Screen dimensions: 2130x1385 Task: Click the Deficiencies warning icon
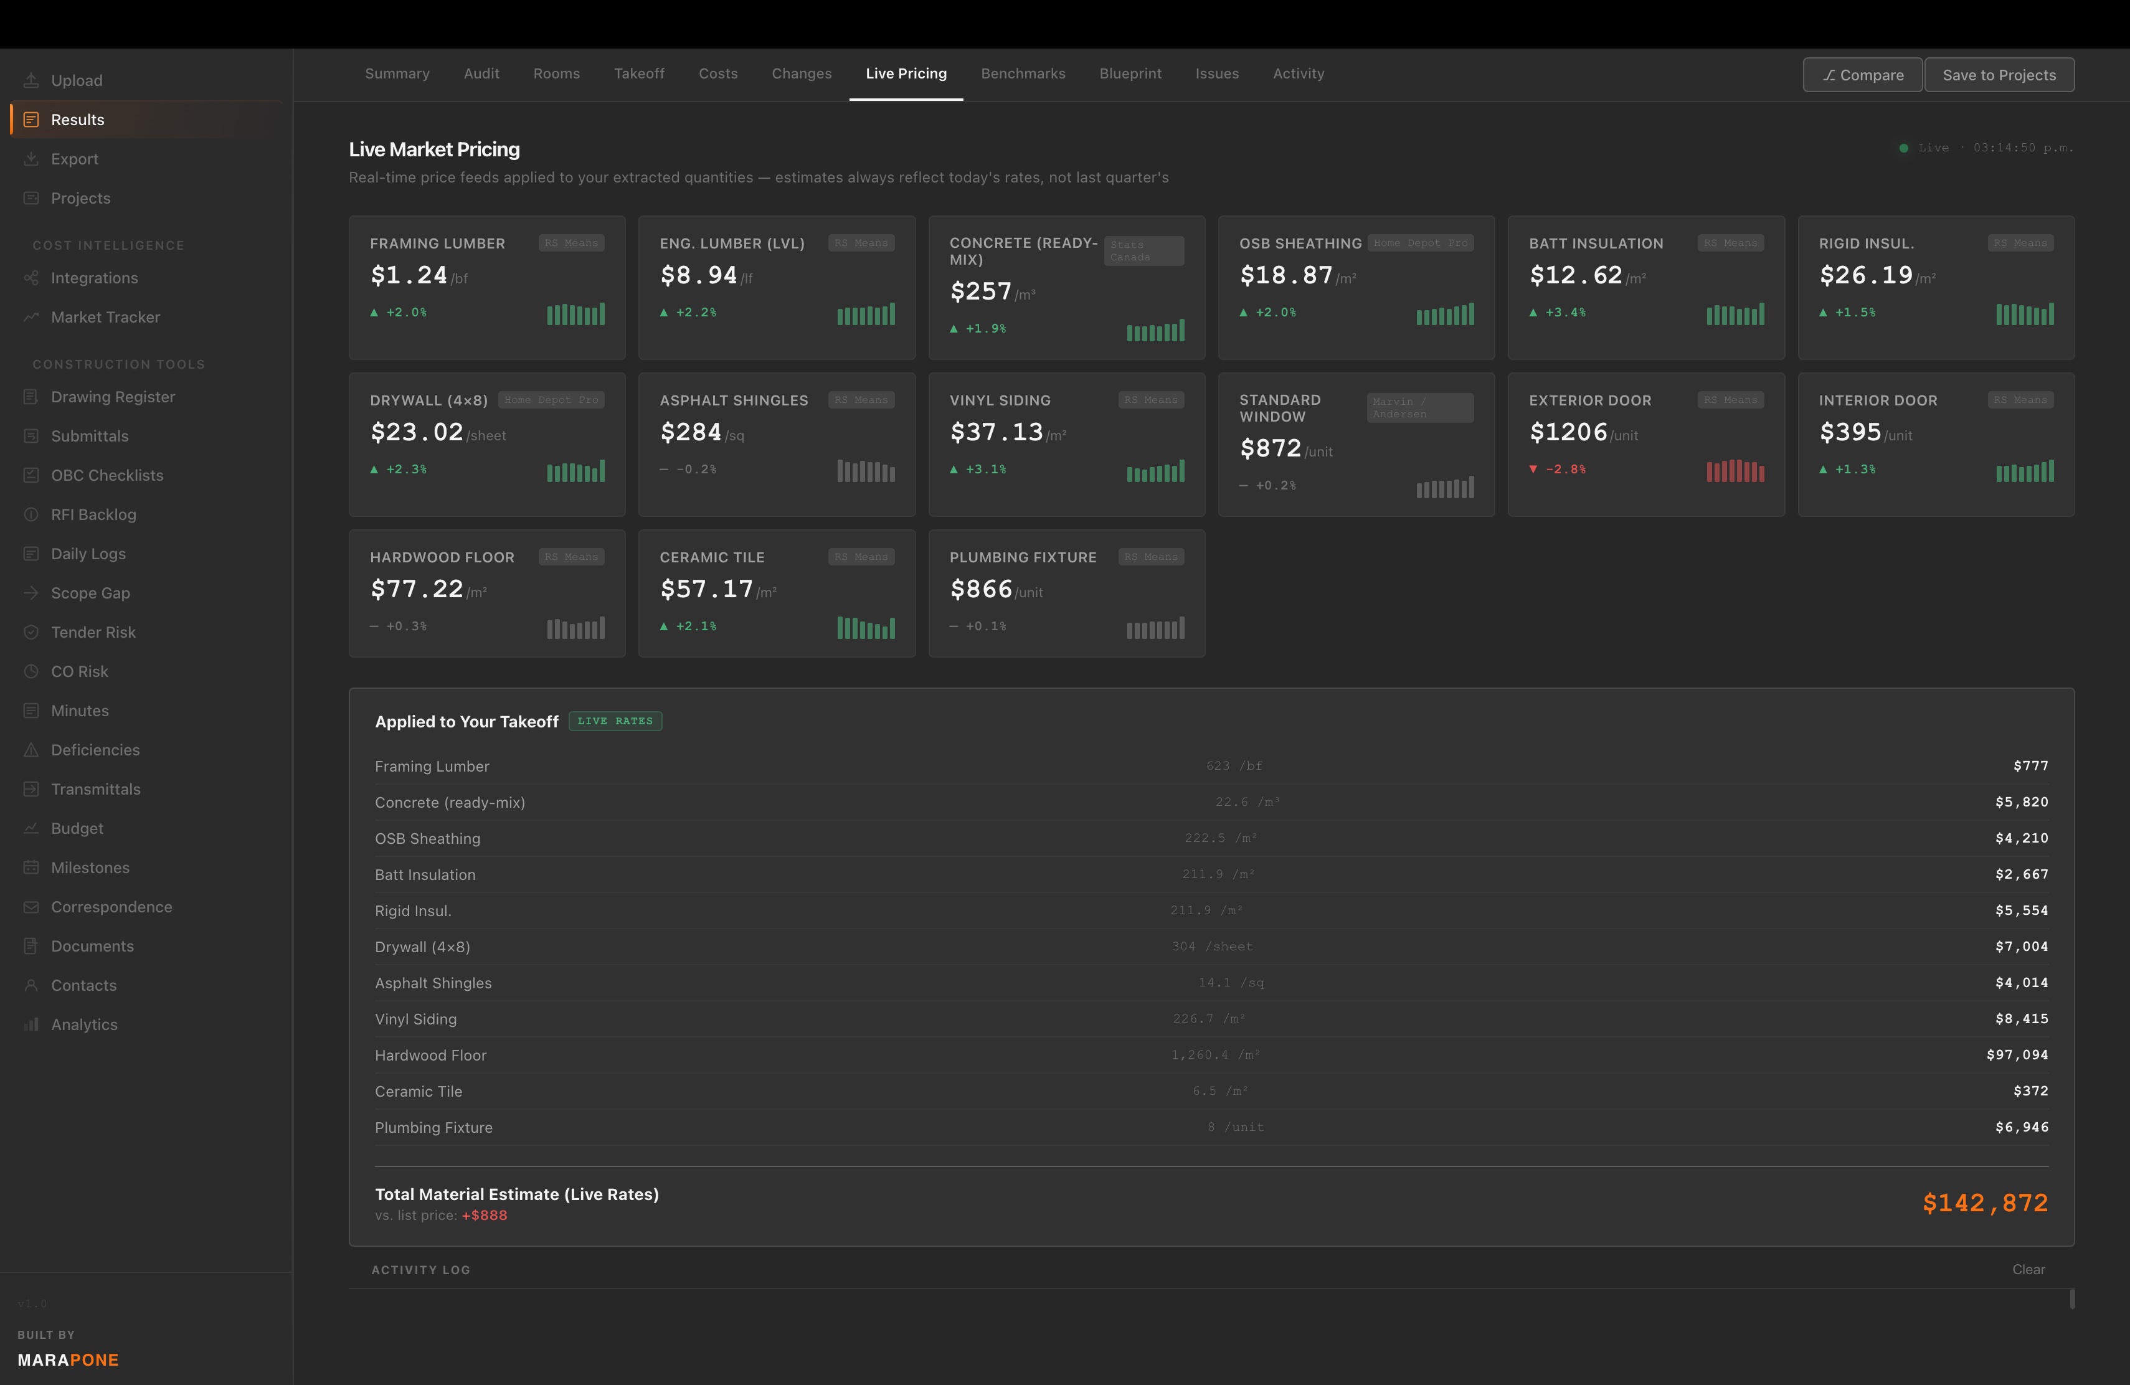pos(31,750)
